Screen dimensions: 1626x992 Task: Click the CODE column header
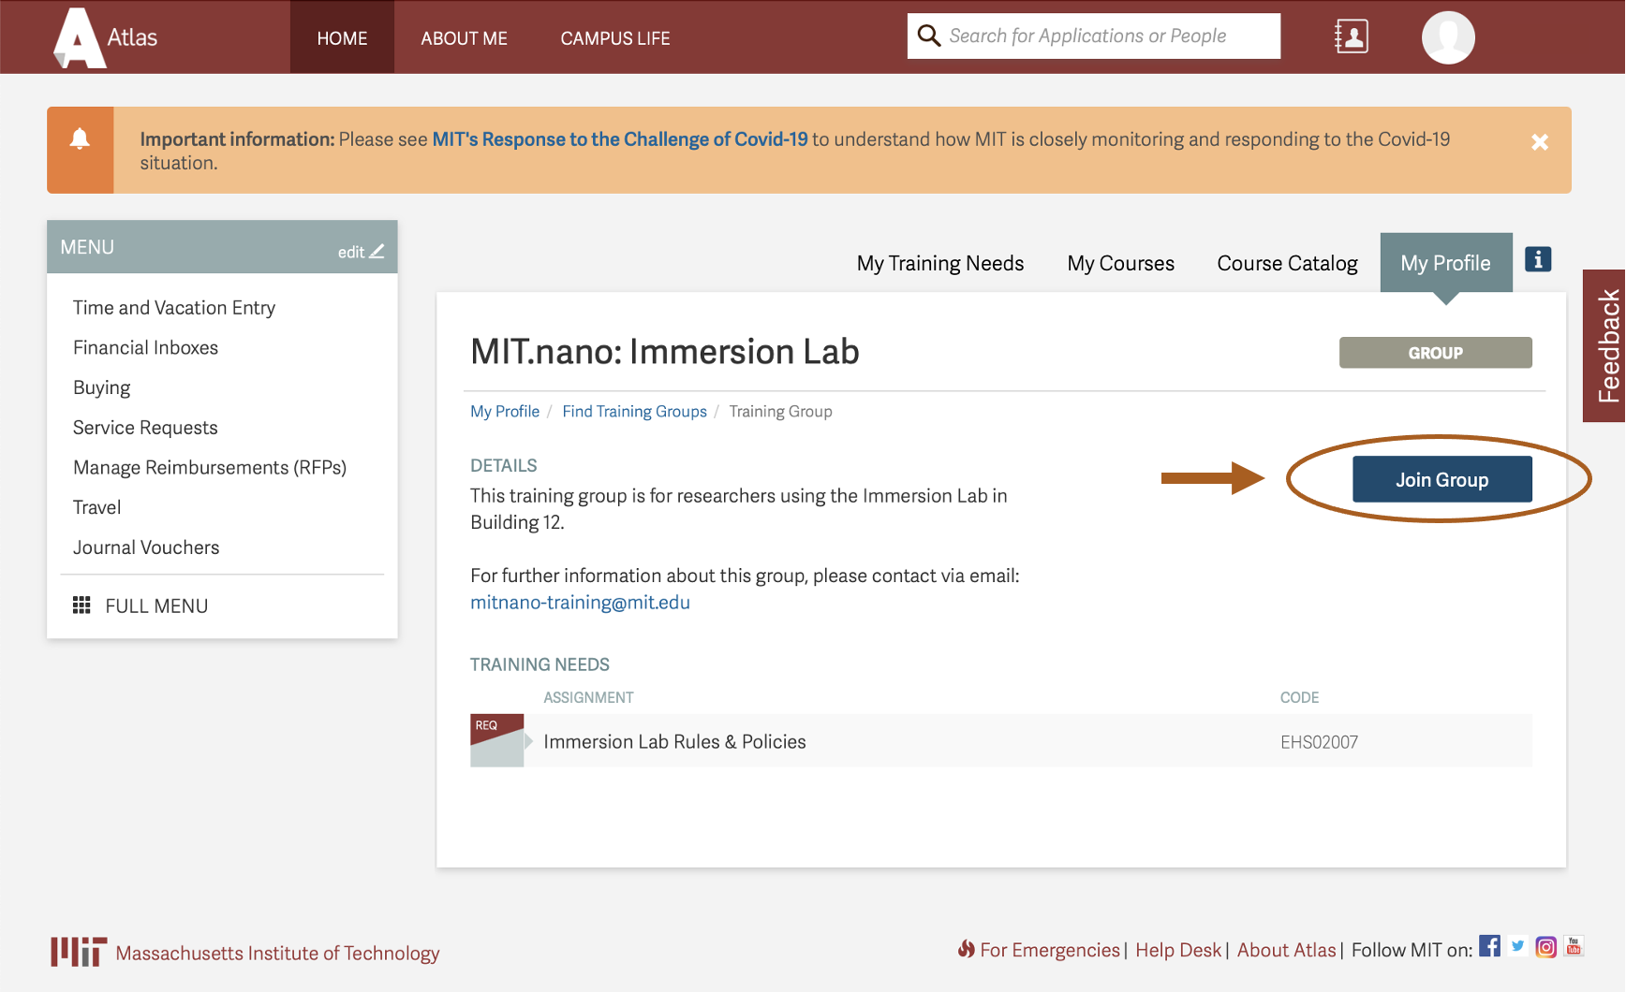[1299, 697]
